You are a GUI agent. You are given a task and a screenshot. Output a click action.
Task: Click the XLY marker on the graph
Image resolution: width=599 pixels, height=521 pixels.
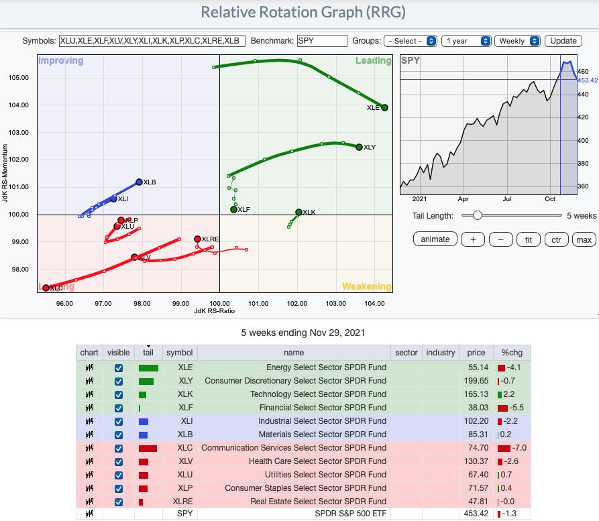(359, 147)
